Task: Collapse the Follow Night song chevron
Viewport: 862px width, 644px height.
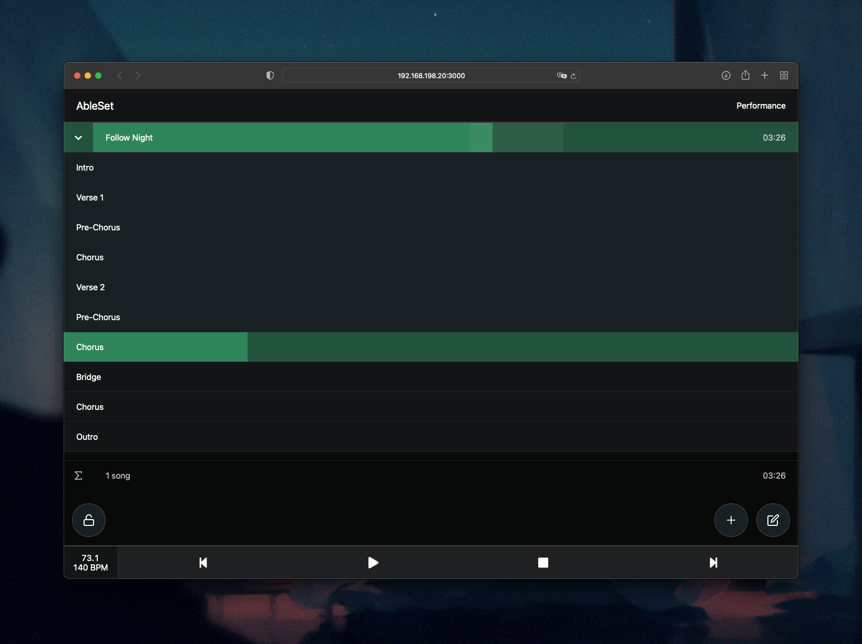Action: click(78, 138)
